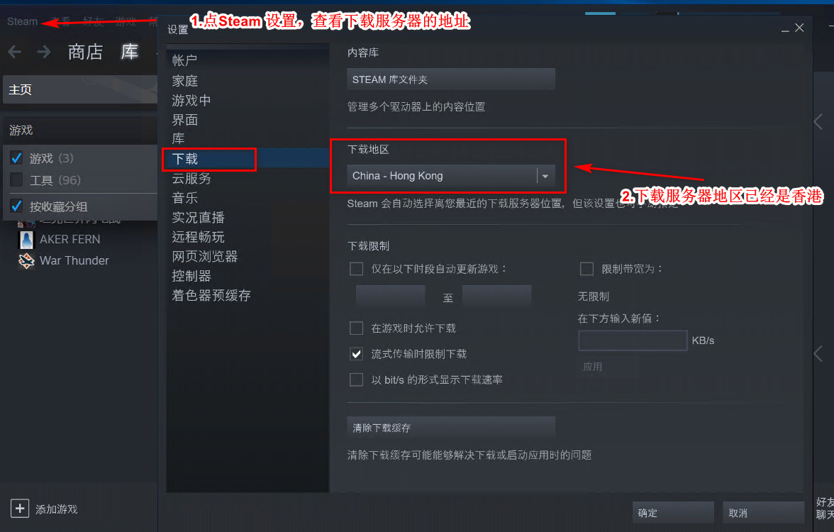Click the STEAM 库文件夹 button
Screen dimensions: 834x532
click(x=451, y=79)
